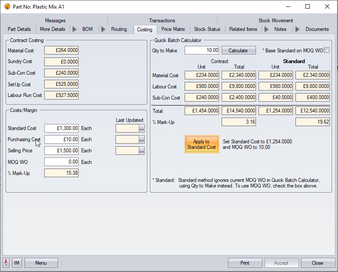Click the arrow icon before Documents tab
Image resolution: width=338 pixels, height=272 pixels.
[x=297, y=29]
